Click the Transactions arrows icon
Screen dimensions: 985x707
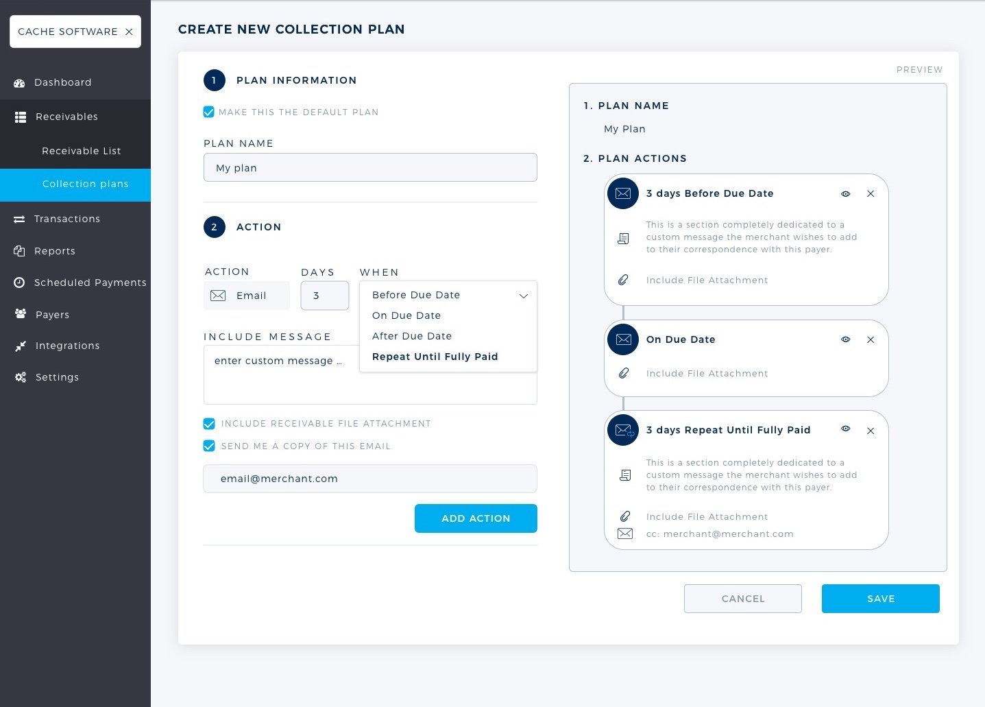pyautogui.click(x=19, y=219)
